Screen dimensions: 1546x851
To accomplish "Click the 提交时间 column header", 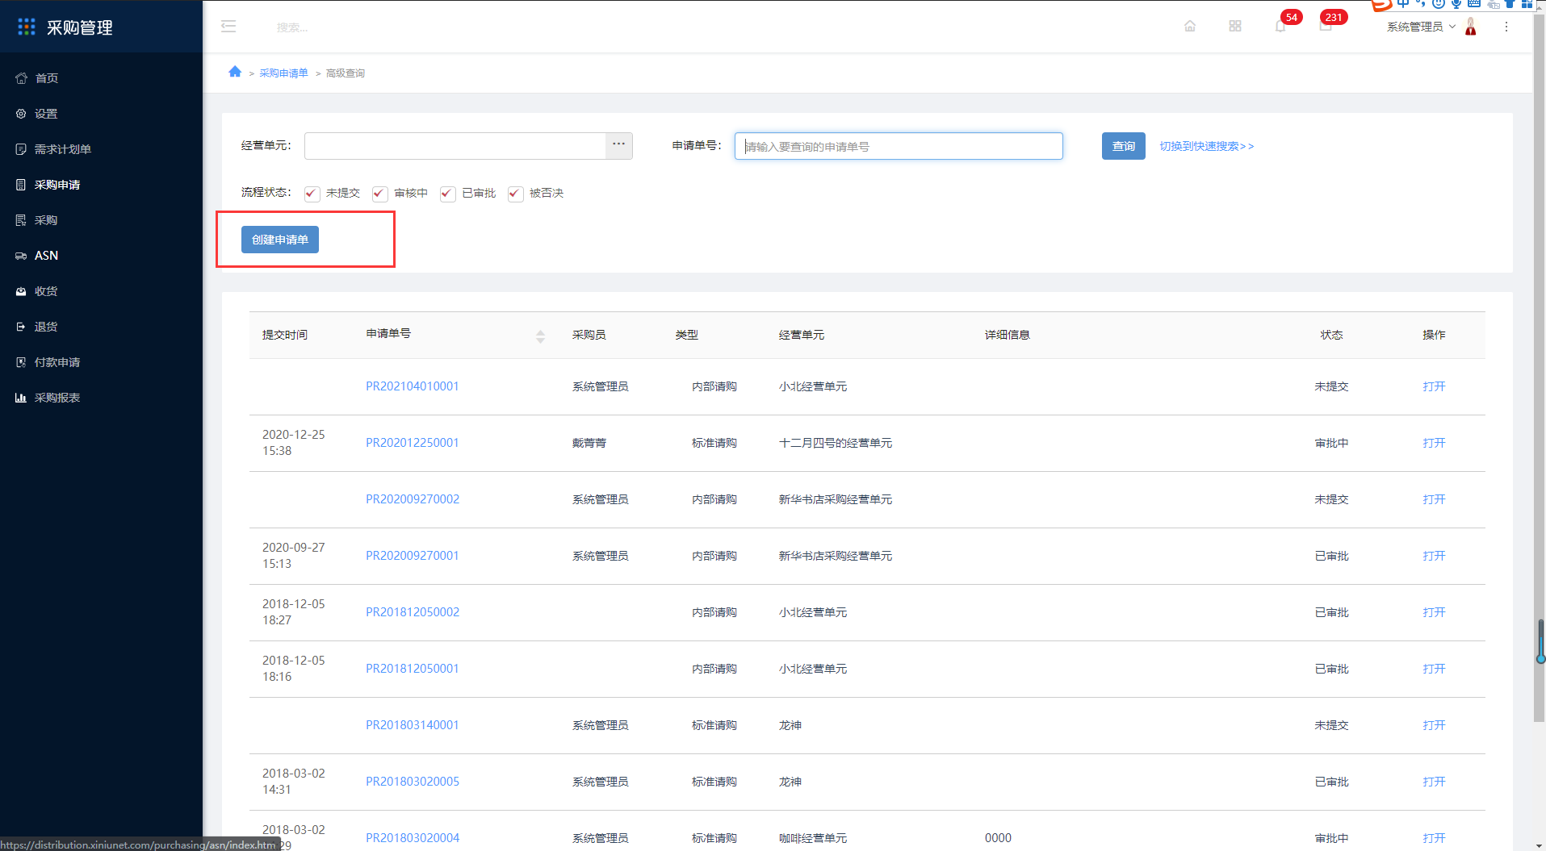I will point(285,335).
